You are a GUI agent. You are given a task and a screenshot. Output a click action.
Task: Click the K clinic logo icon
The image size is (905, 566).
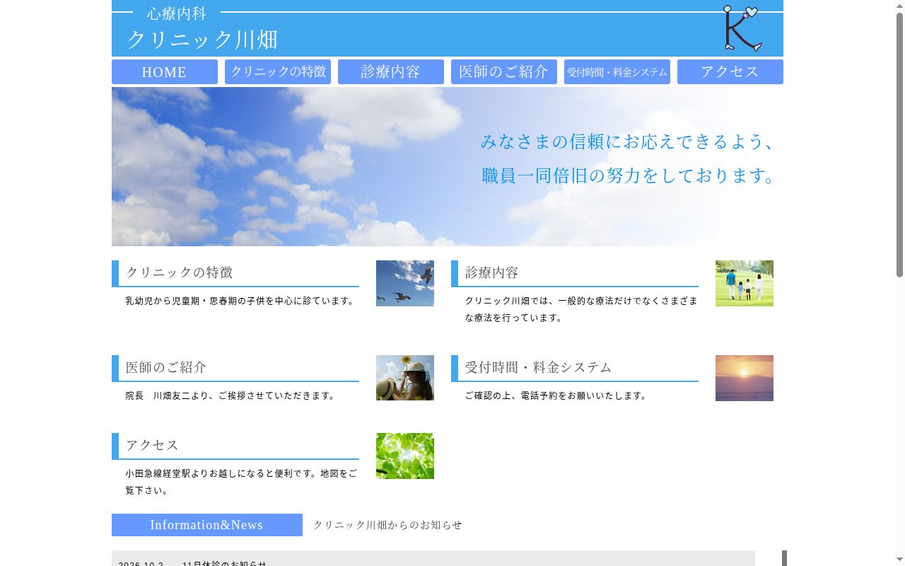click(x=742, y=28)
